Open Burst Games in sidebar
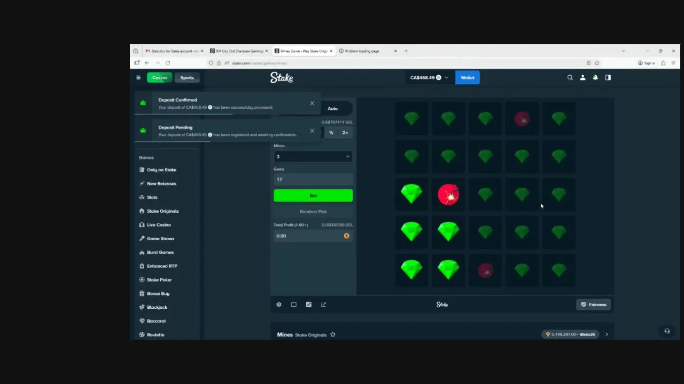This screenshot has width=684, height=384. [x=160, y=252]
